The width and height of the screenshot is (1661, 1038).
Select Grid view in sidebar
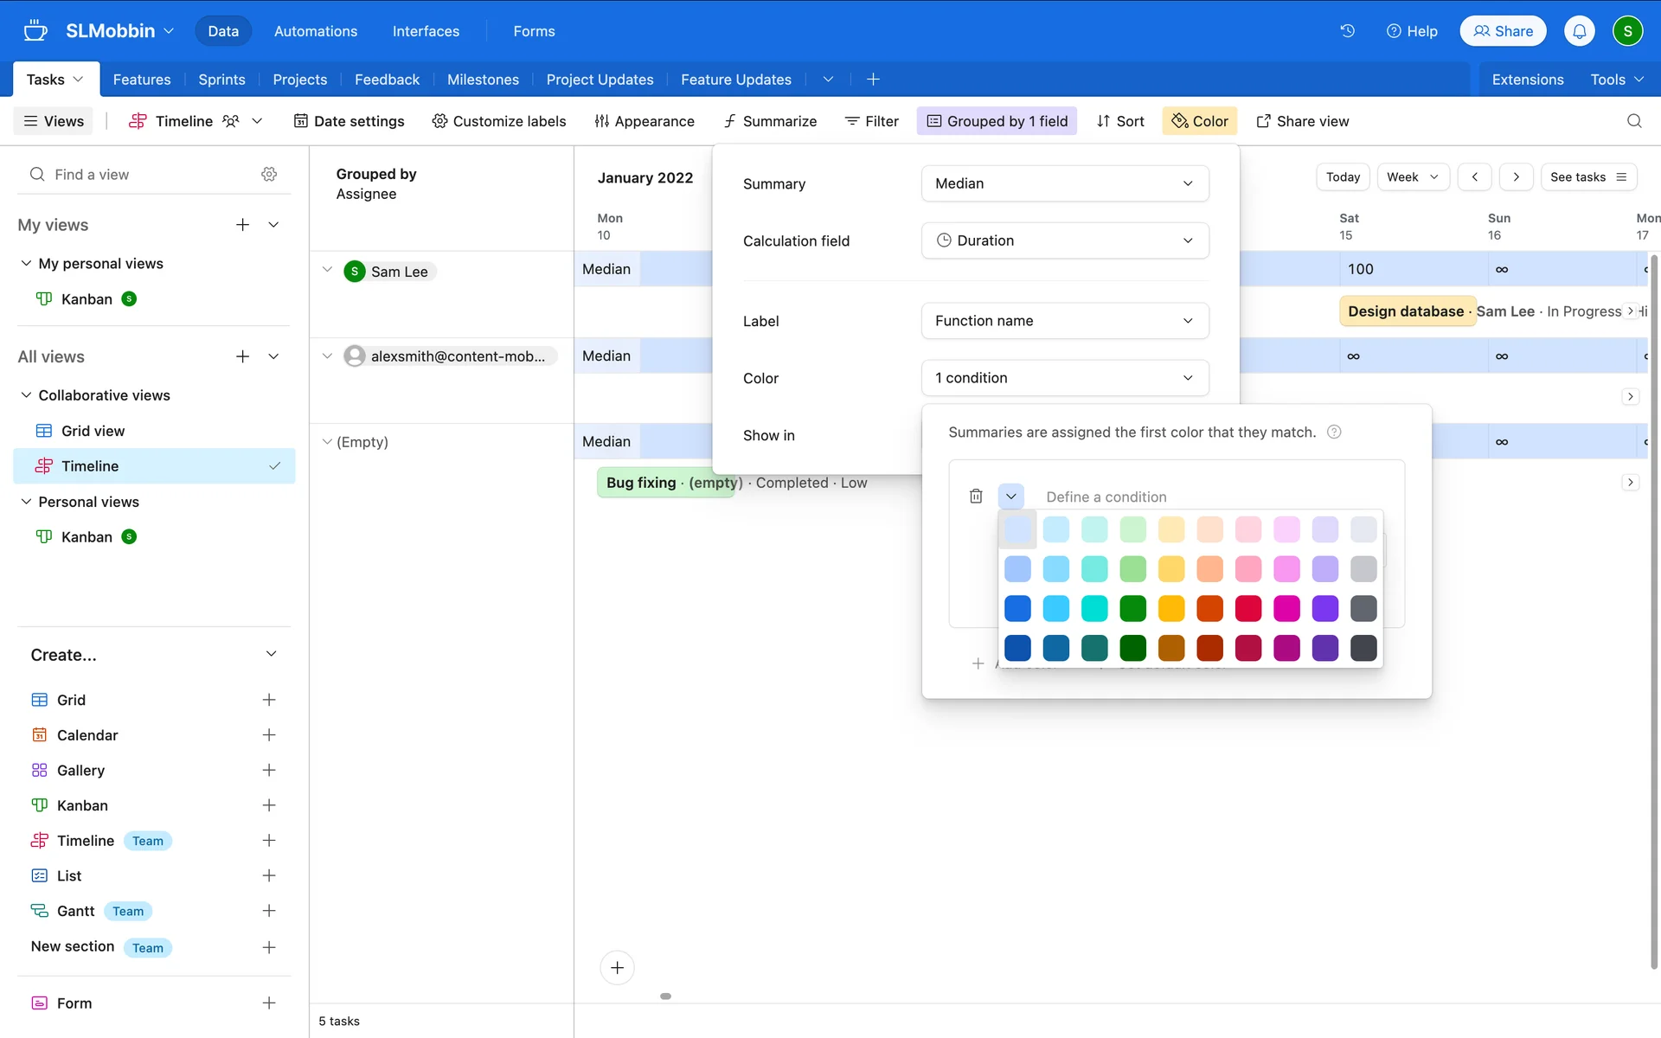click(93, 431)
